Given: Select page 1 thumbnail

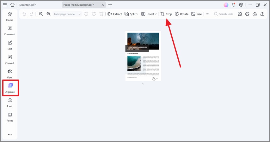Looking at the screenshot, I should coord(143,56).
